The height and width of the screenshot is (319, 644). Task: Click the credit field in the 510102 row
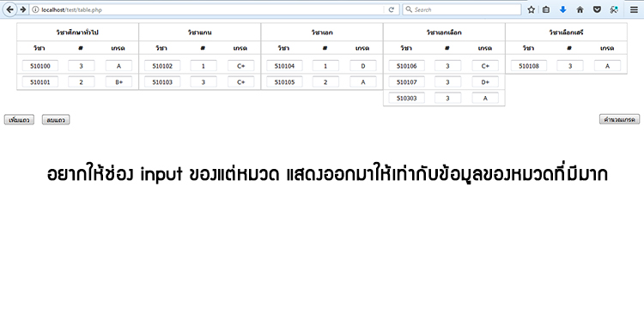tap(204, 66)
